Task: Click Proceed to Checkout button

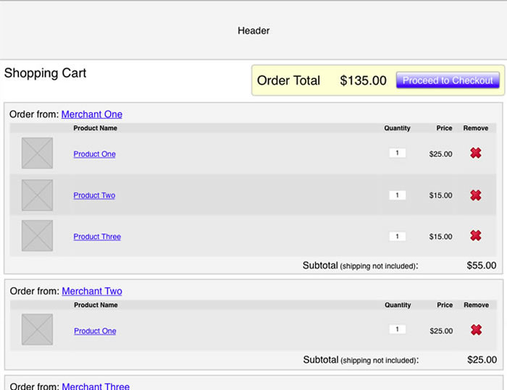Action: coord(448,80)
